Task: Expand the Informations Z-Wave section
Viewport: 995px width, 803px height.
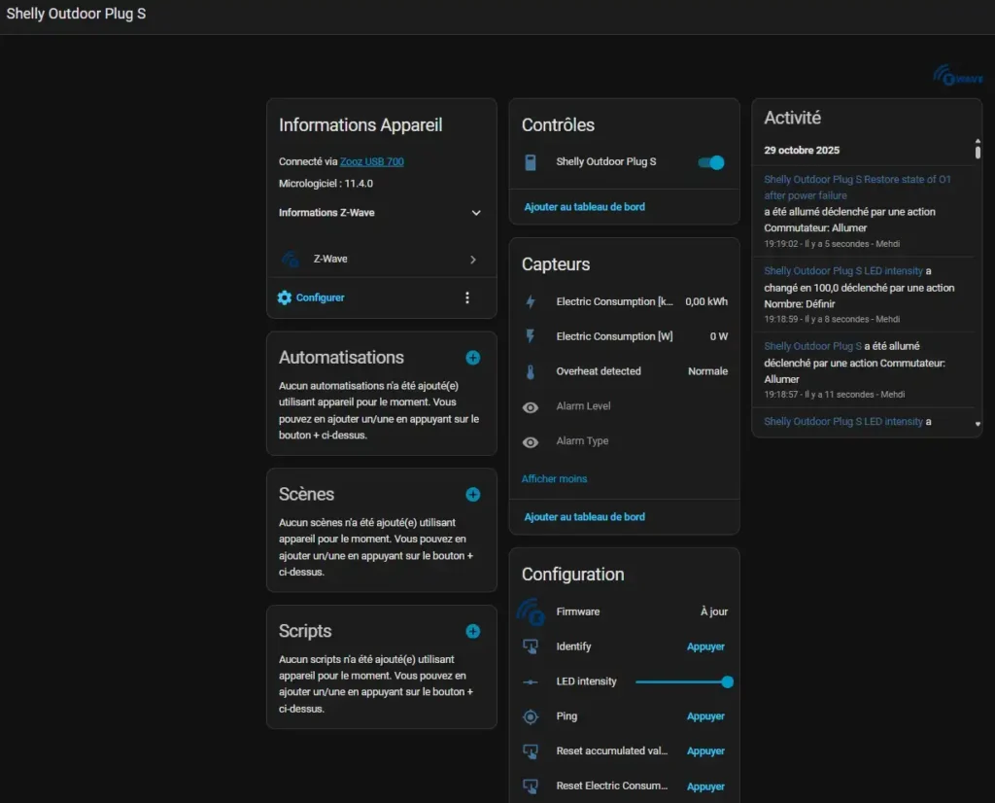Action: coord(476,213)
